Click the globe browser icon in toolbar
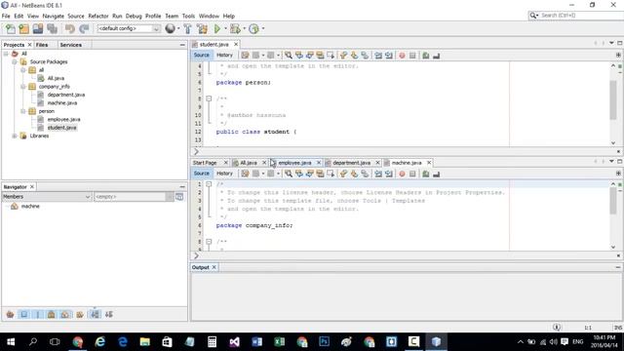This screenshot has width=624, height=351. pos(170,28)
